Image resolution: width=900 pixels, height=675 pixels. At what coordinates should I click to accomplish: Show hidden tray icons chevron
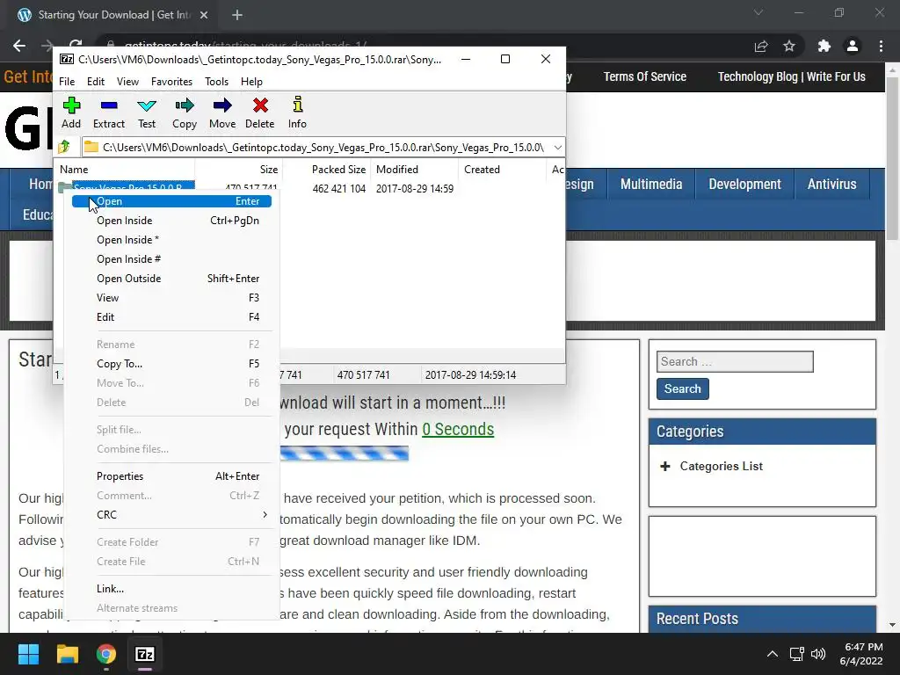(773, 654)
